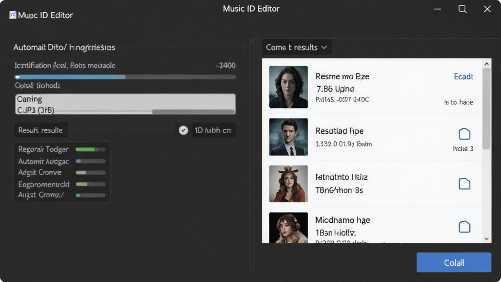This screenshot has height=282, width=501.
Task: Click the green 'Regorar Todger' level bar
Action: (91, 149)
